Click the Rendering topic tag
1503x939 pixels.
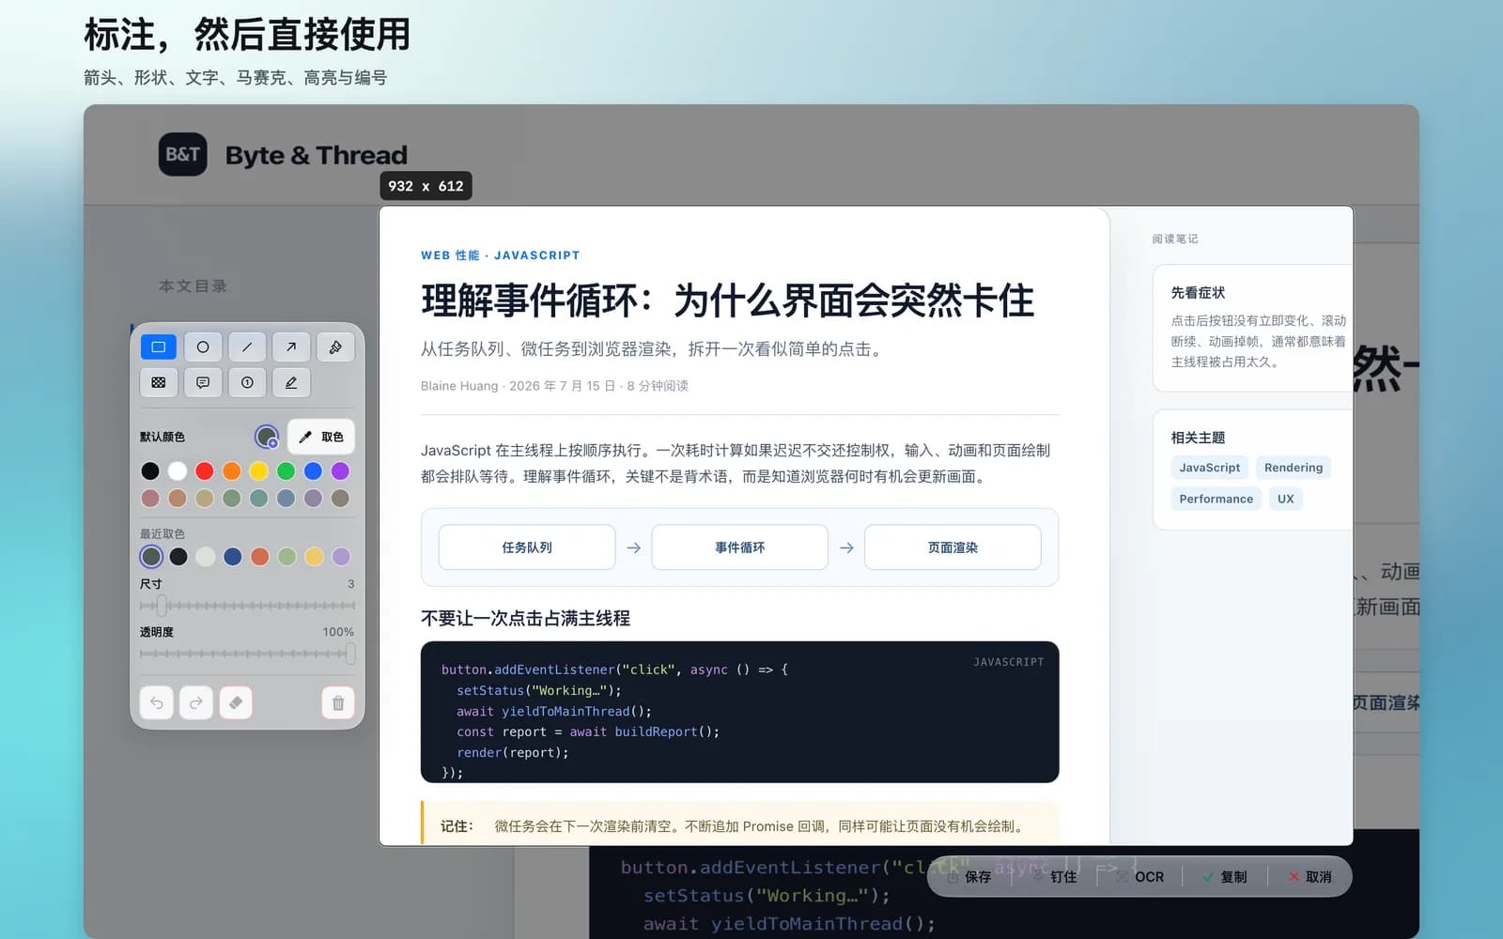pos(1294,468)
